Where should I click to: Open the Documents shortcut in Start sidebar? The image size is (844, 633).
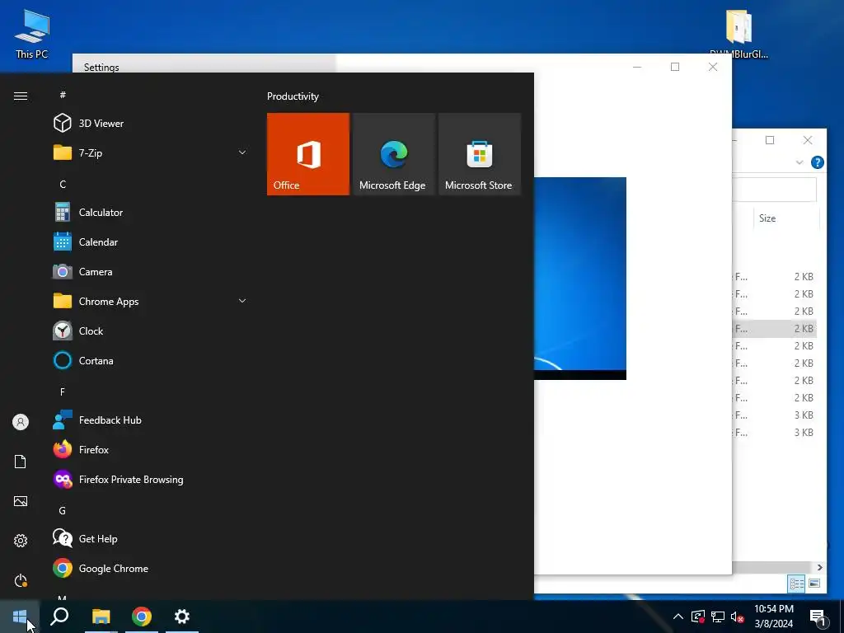(x=21, y=462)
